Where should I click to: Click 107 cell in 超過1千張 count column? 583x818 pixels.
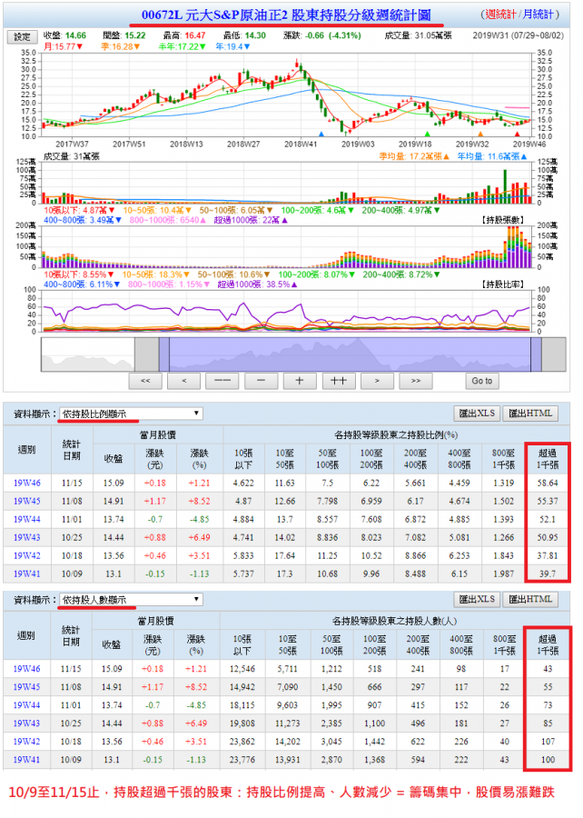pyautogui.click(x=548, y=742)
